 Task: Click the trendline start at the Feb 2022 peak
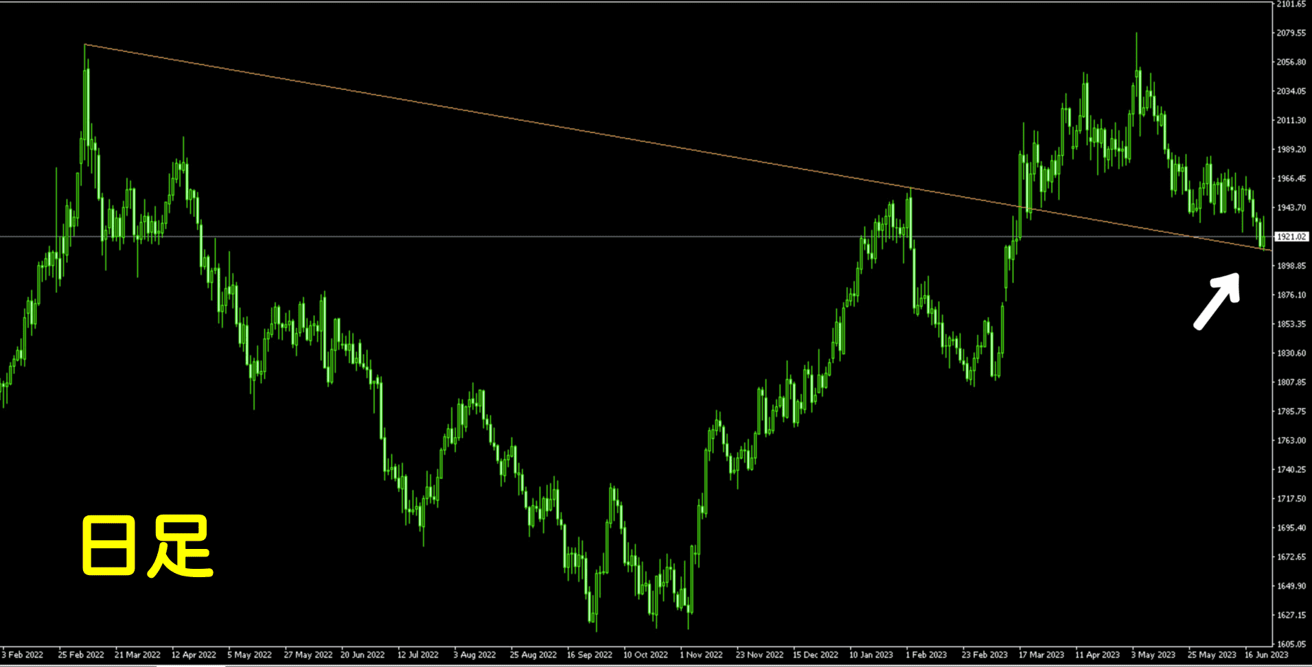click(85, 45)
